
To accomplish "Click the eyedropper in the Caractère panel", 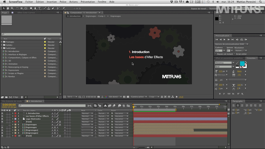I will tap(237, 63).
